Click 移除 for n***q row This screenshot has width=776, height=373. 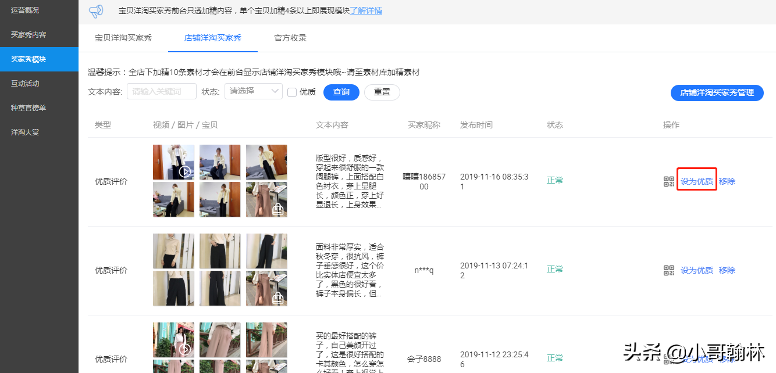(x=727, y=270)
